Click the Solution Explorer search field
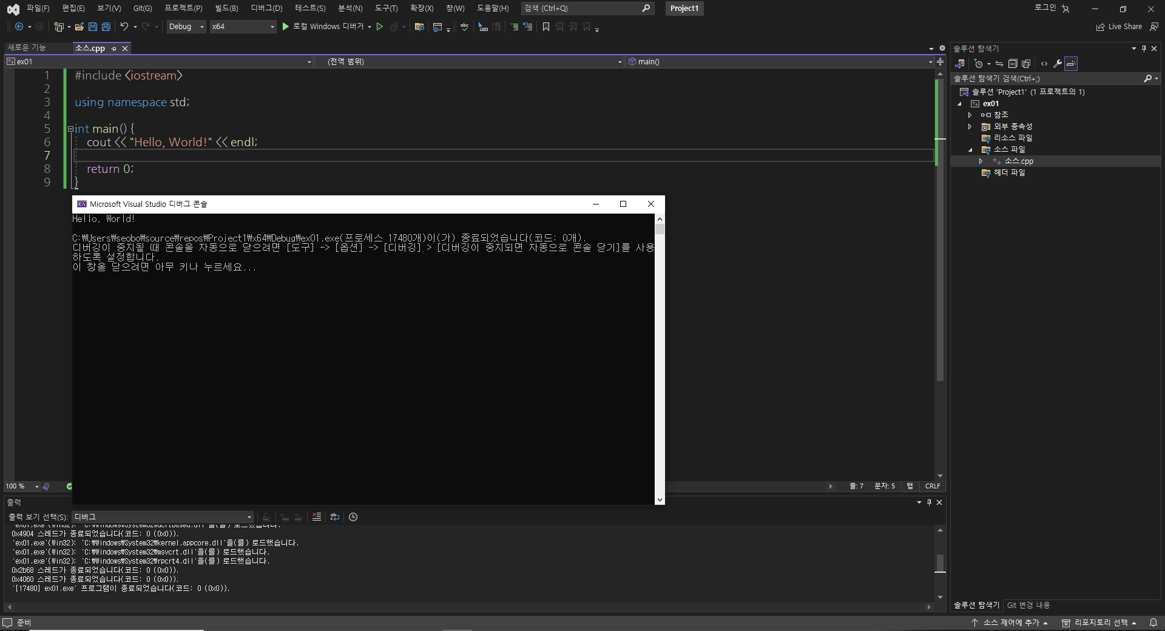 point(1055,79)
